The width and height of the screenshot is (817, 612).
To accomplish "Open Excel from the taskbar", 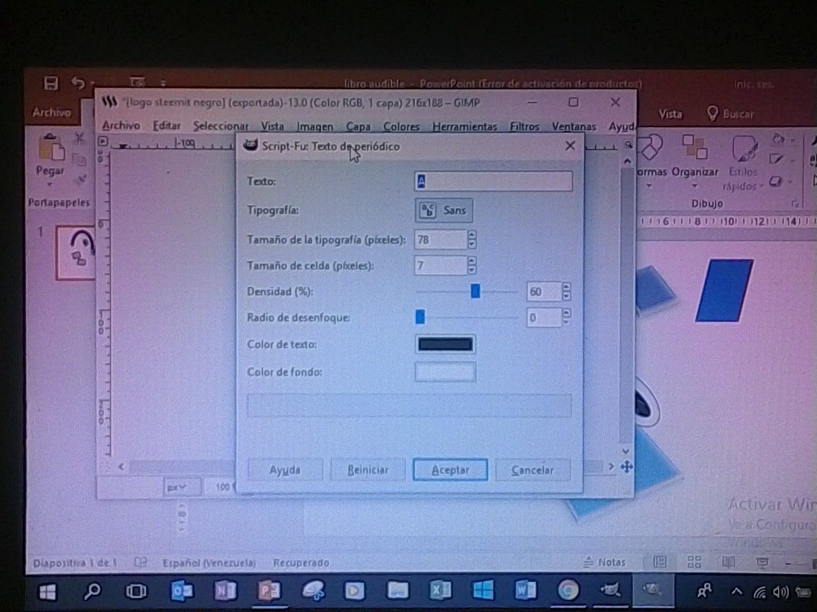I will point(440,592).
